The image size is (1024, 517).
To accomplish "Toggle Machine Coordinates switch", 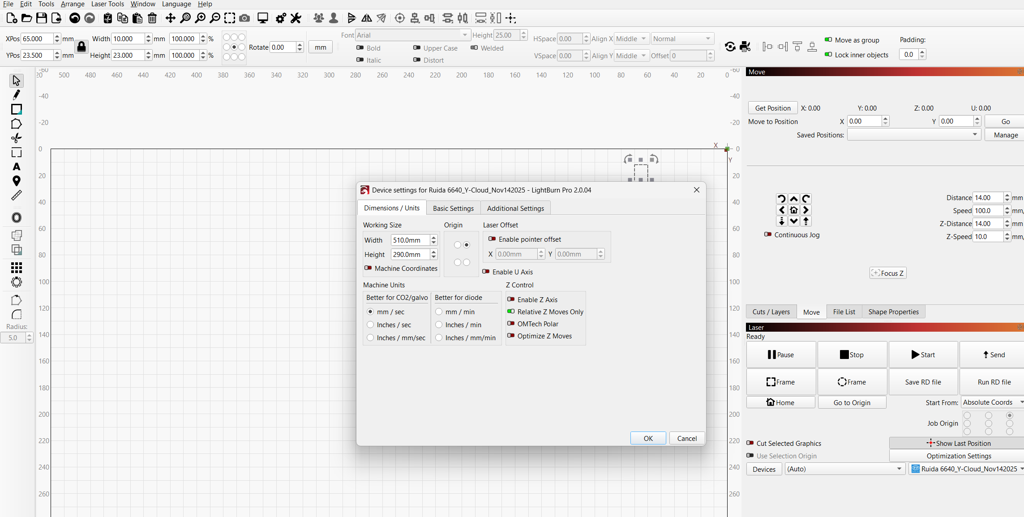I will click(x=368, y=268).
